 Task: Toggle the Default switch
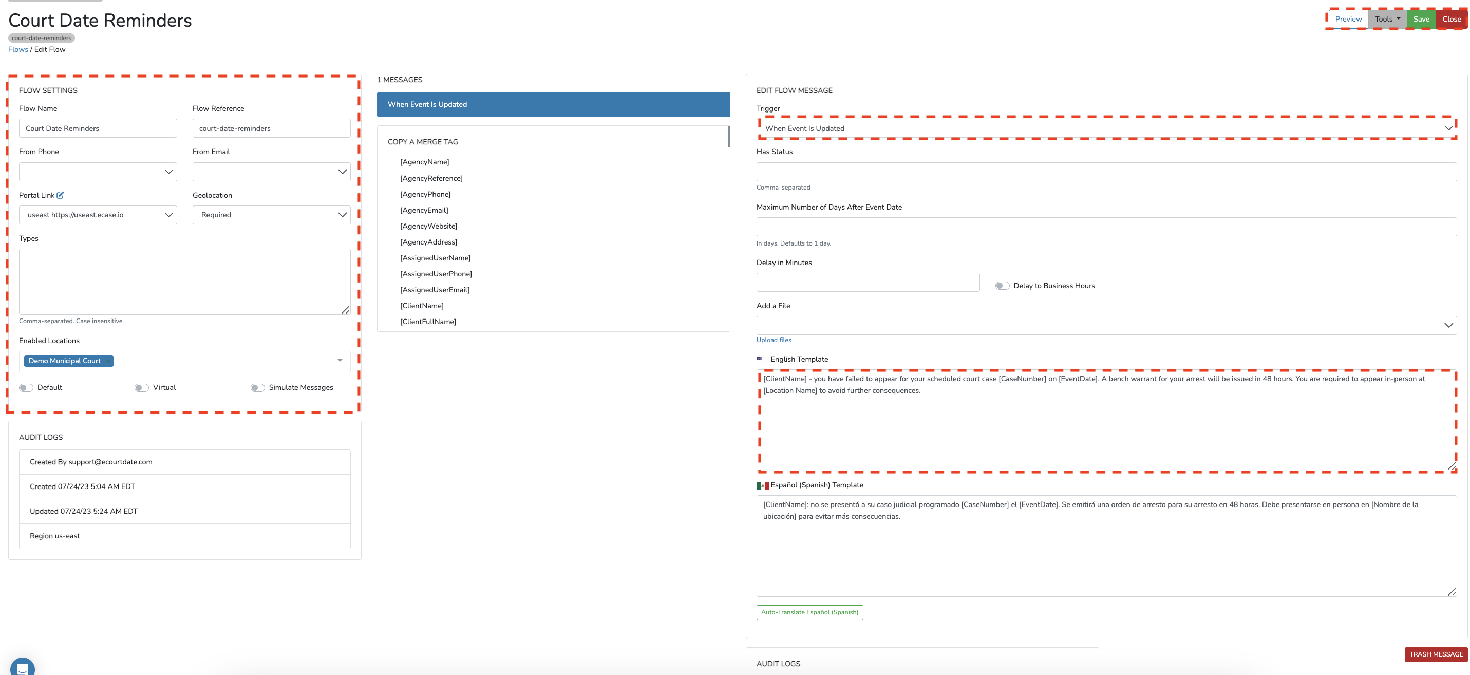(26, 387)
